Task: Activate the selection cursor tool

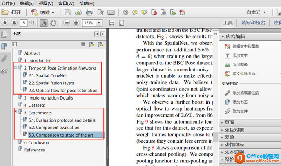Action: coord(44,23)
